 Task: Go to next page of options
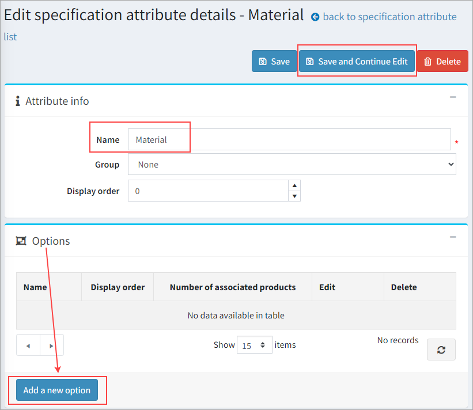pyautogui.click(x=52, y=346)
